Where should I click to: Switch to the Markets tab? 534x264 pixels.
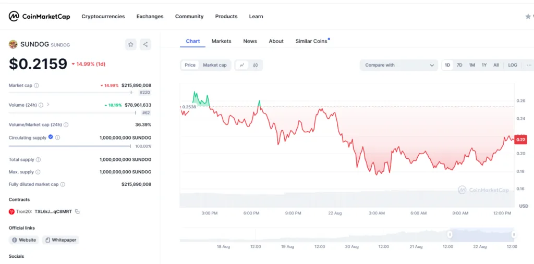click(221, 41)
